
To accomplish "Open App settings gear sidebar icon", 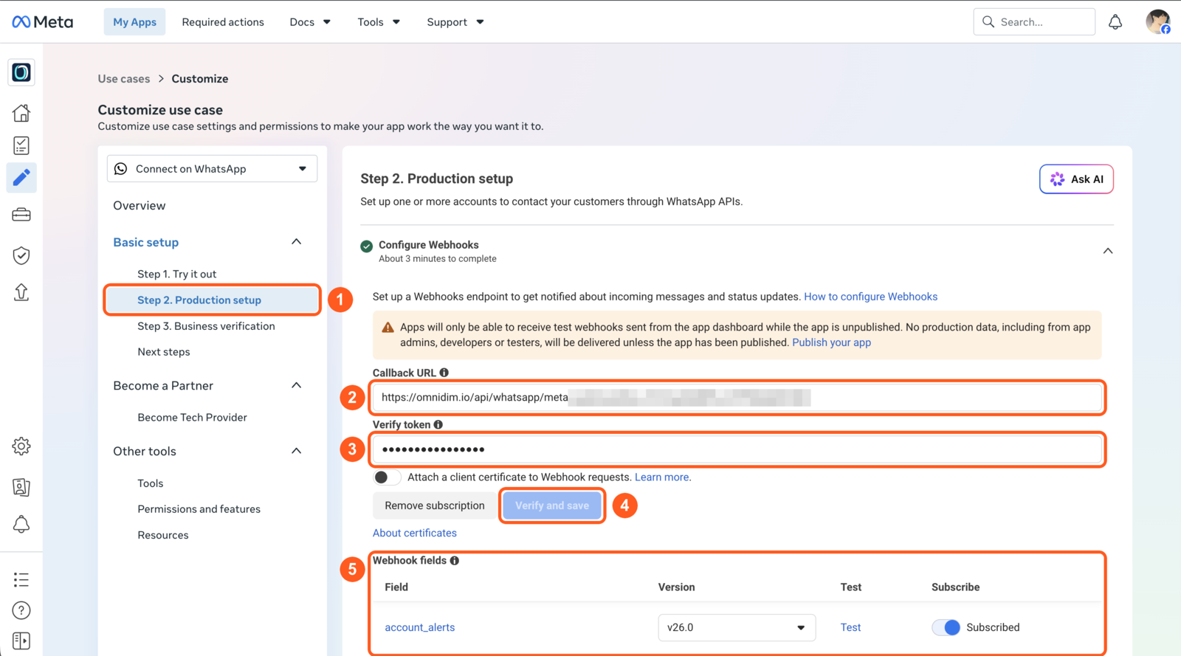I will [x=21, y=446].
